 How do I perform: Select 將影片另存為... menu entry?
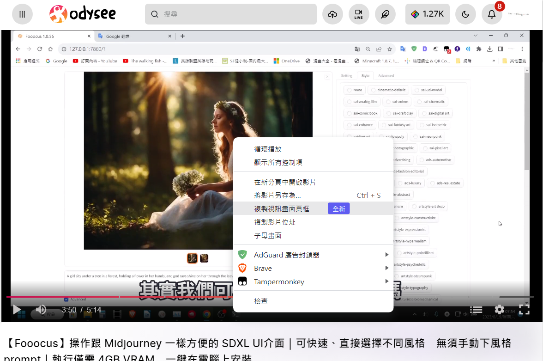click(314, 195)
